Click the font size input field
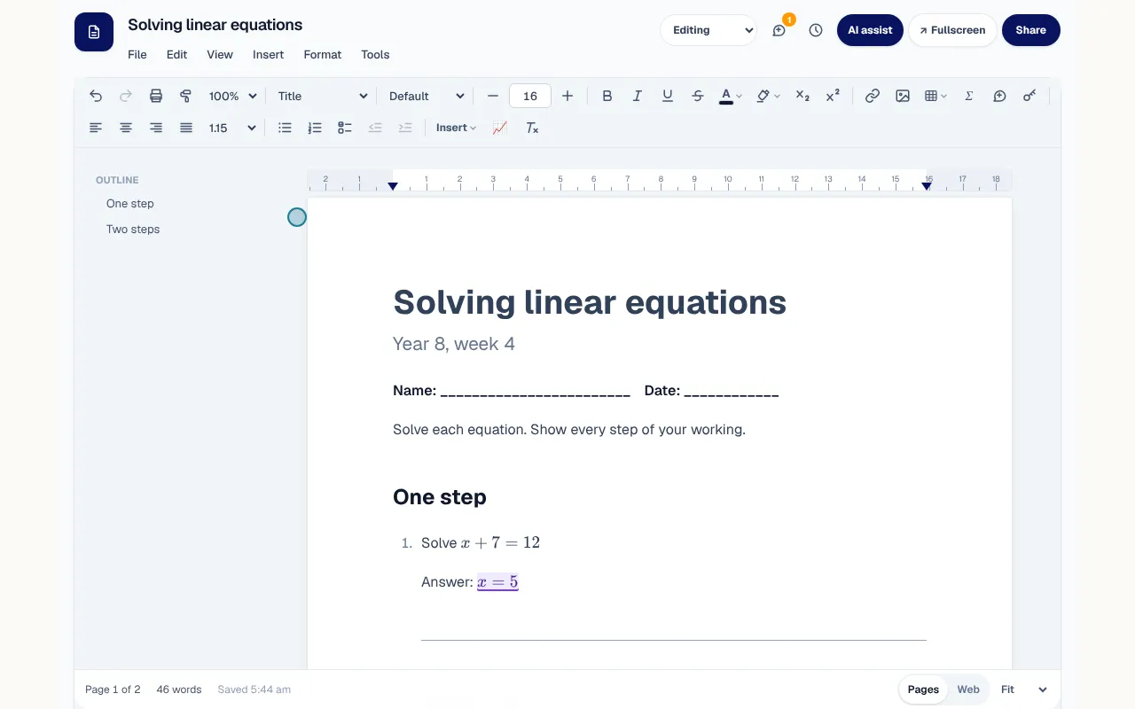1135x709 pixels. [x=530, y=96]
